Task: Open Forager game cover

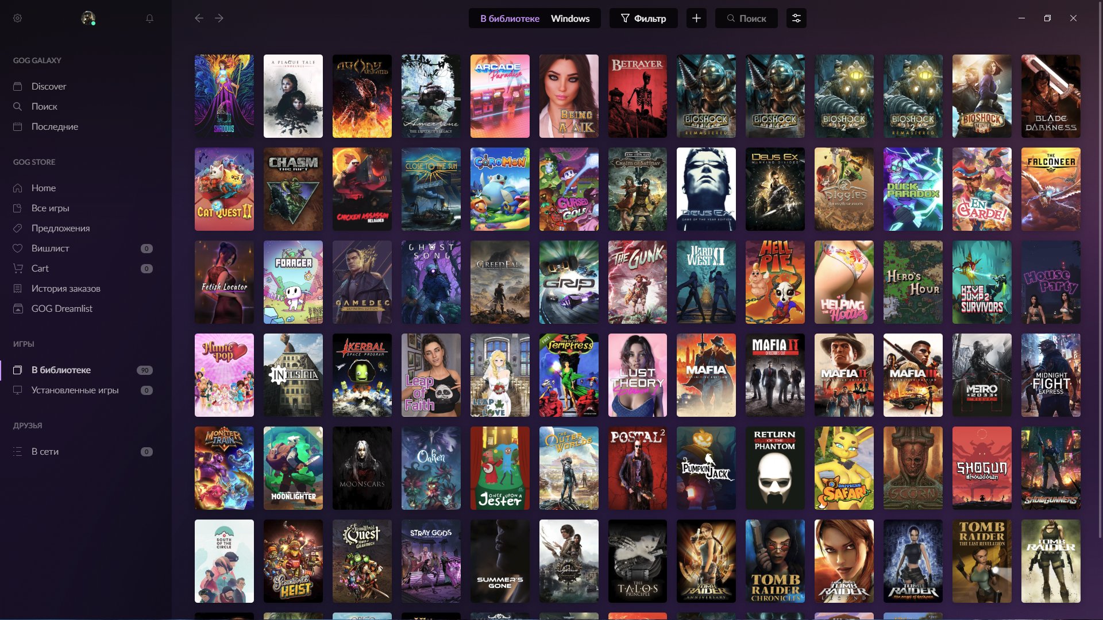Action: tap(293, 282)
